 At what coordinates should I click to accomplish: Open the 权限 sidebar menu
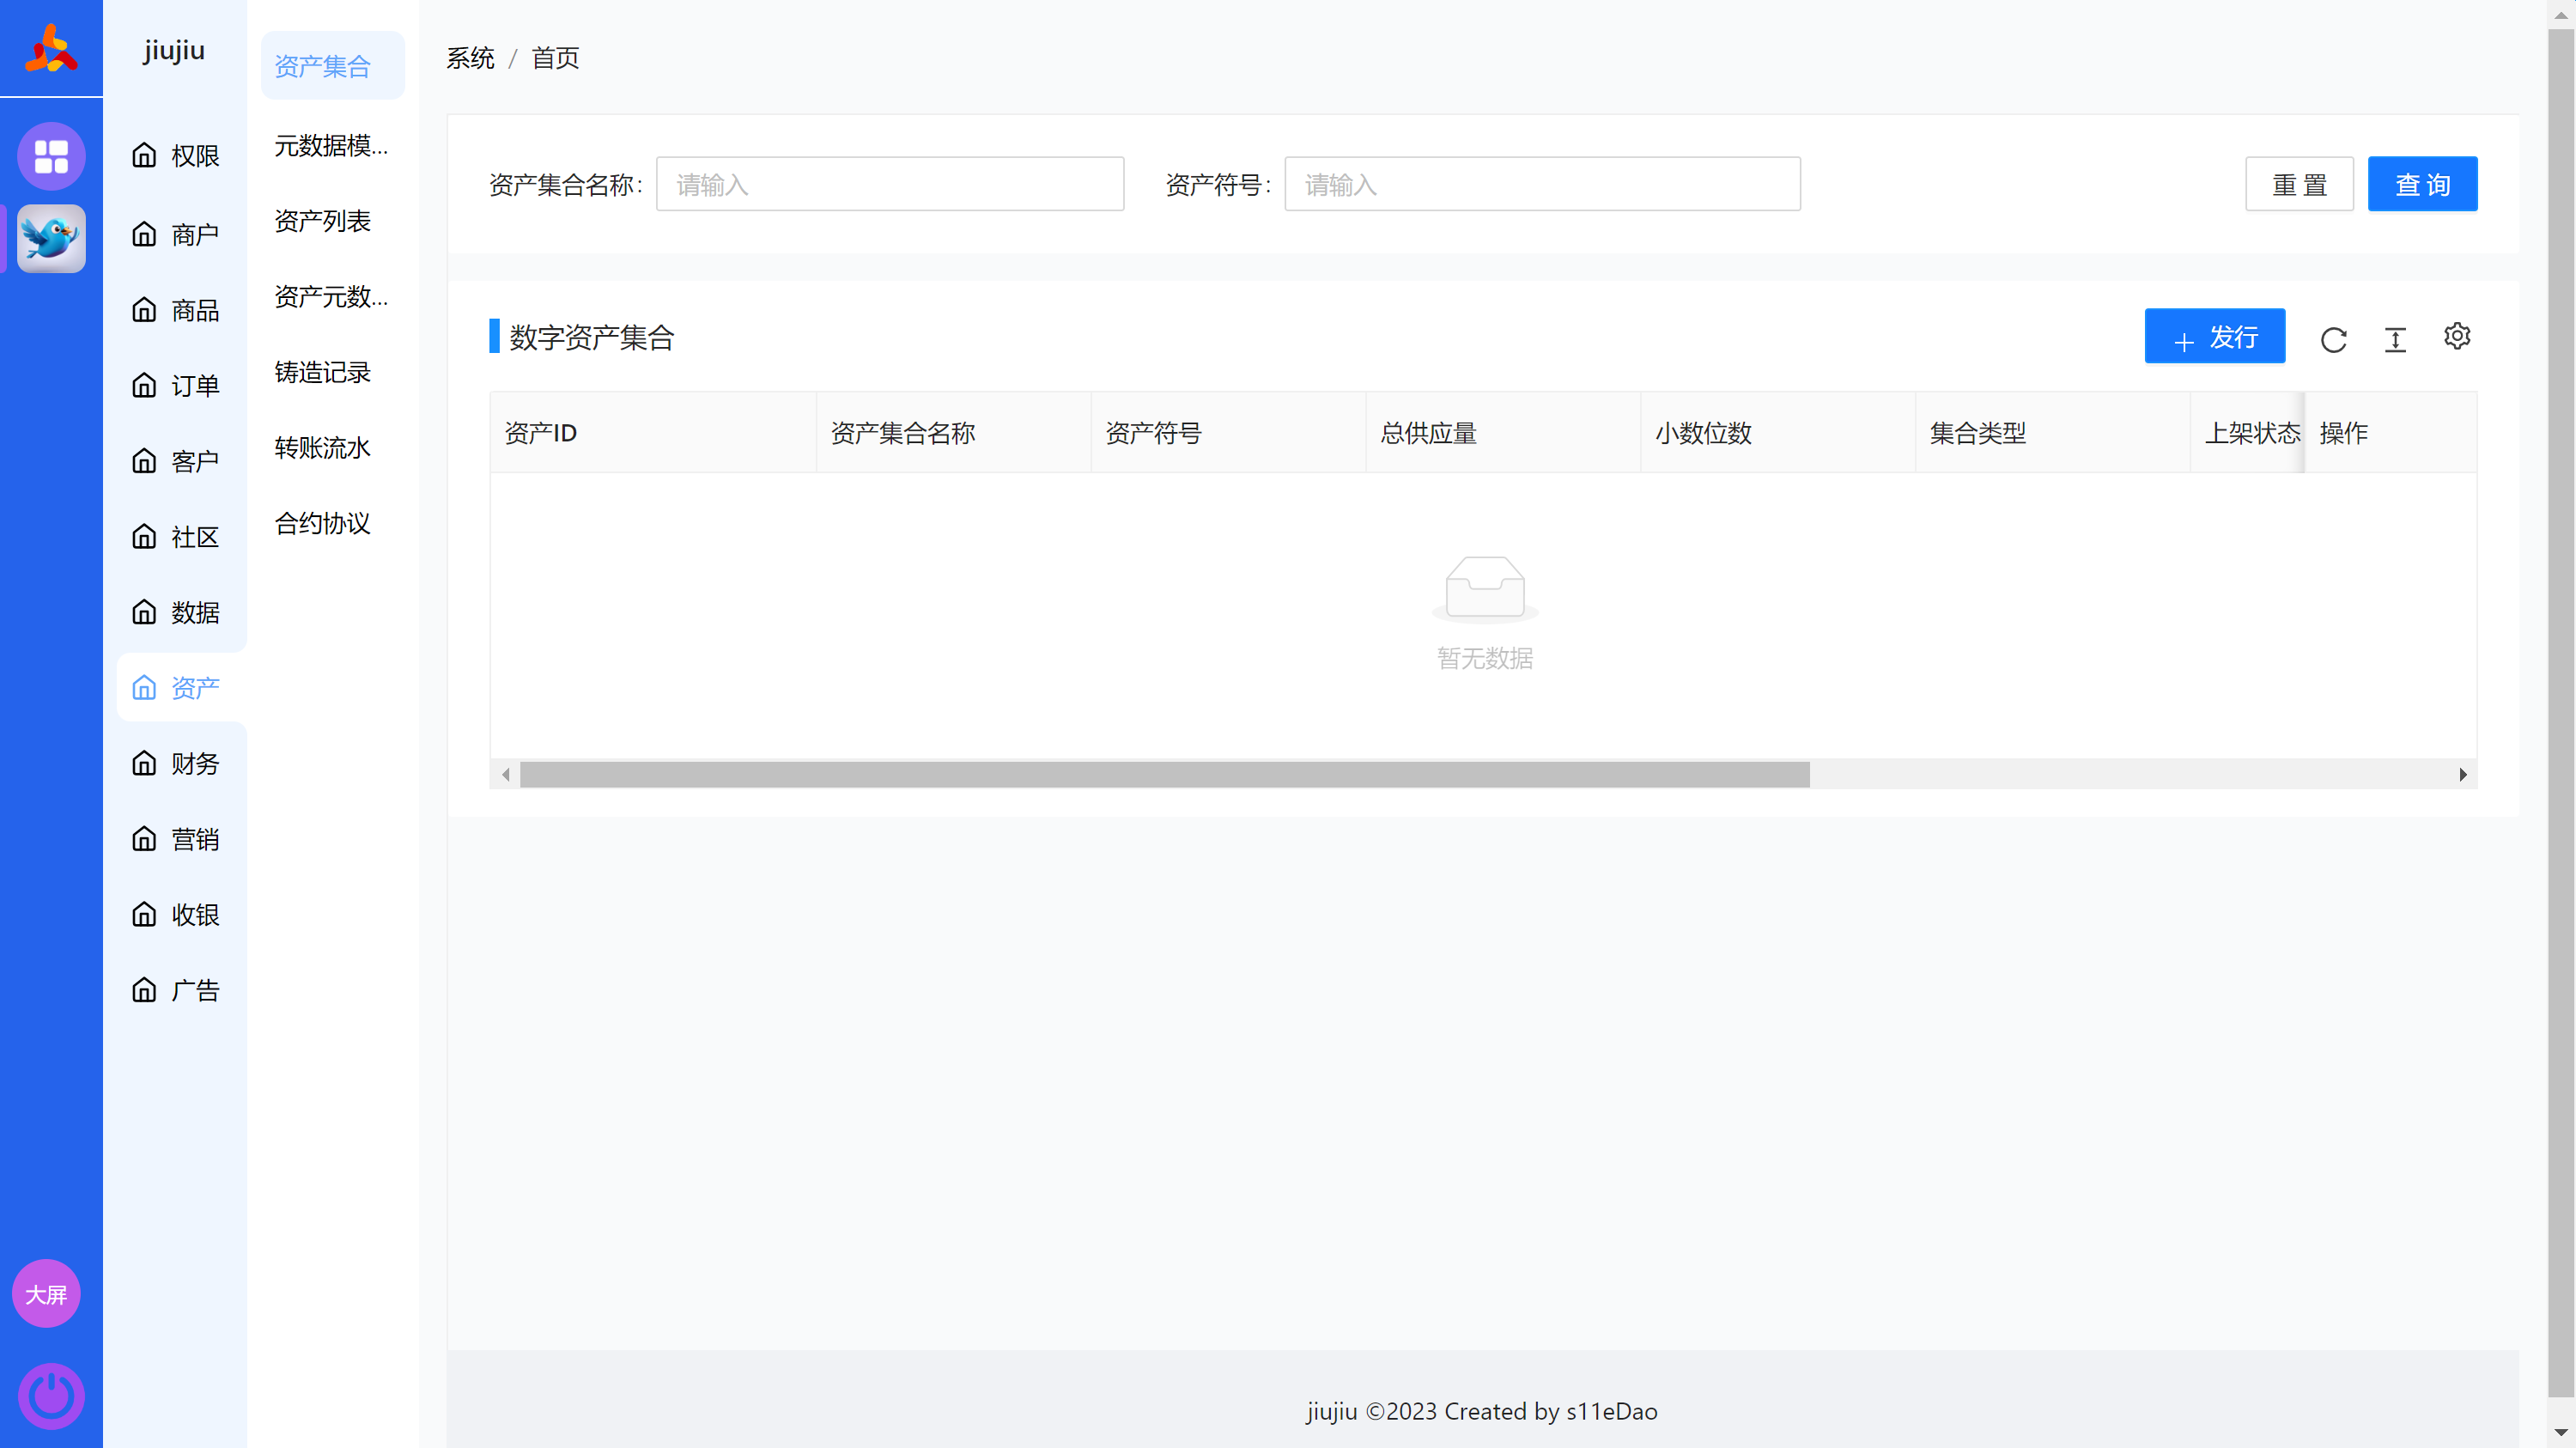[x=176, y=156]
